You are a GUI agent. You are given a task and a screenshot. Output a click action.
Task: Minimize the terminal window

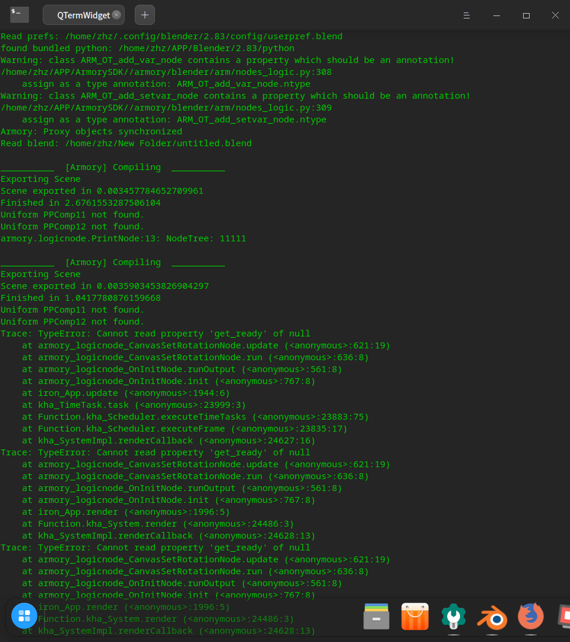(x=496, y=15)
